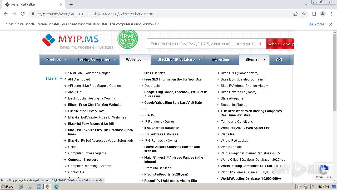Viewport: 337px width, 190px height.
Task: Open the Geography link
Action: (x=152, y=86)
